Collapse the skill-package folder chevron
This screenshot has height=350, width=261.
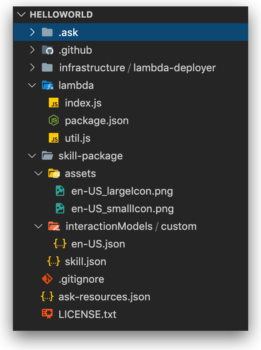(x=32, y=156)
